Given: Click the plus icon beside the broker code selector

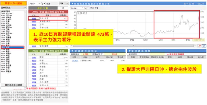Looking at the screenshot, I should (x=88, y=8).
